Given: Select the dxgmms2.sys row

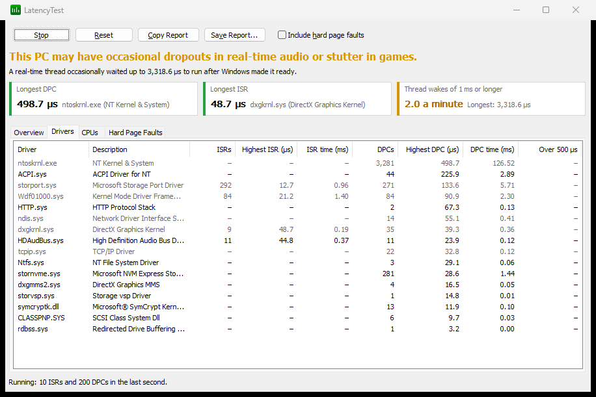Looking at the screenshot, I should coord(297,285).
